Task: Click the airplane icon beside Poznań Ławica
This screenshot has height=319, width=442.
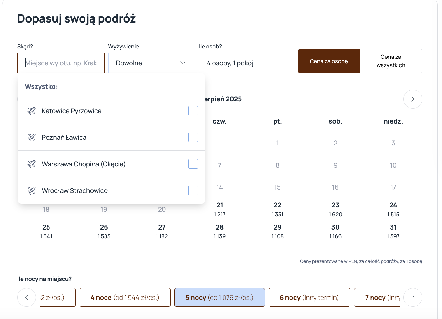Action: pyautogui.click(x=32, y=137)
